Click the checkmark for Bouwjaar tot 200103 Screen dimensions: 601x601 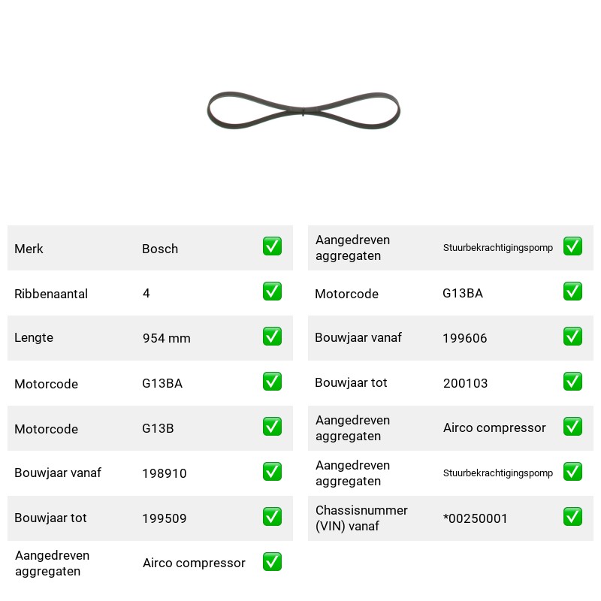[x=572, y=382]
